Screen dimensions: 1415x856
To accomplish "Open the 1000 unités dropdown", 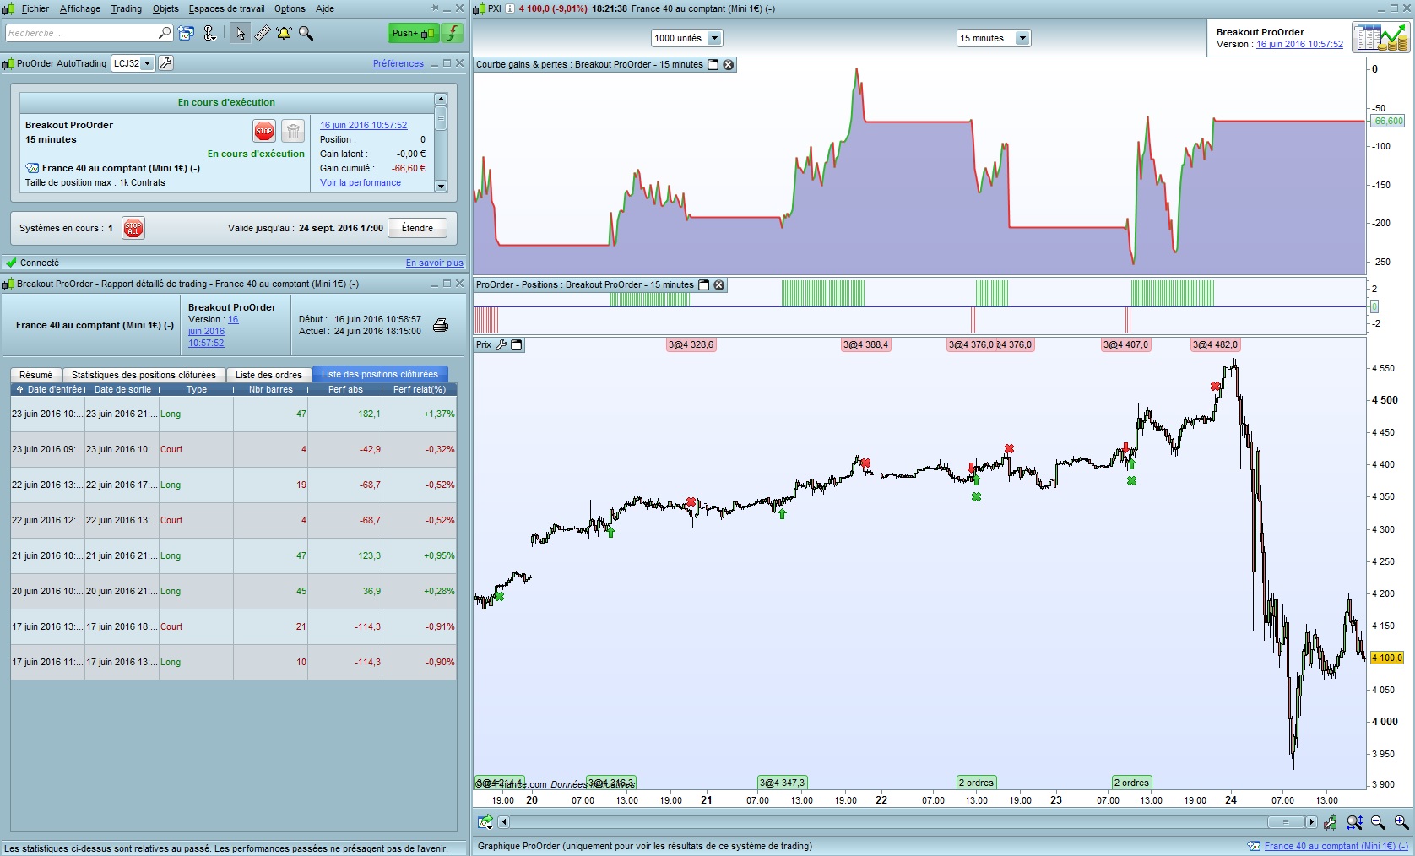I will click(x=714, y=38).
